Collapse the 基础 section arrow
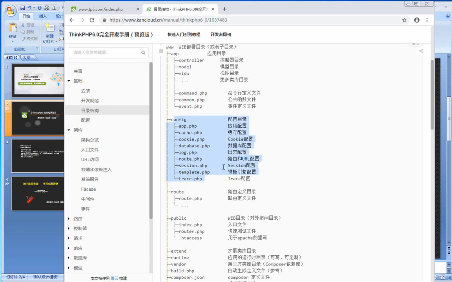Image resolution: width=452 pixels, height=282 pixels. pyautogui.click(x=69, y=81)
